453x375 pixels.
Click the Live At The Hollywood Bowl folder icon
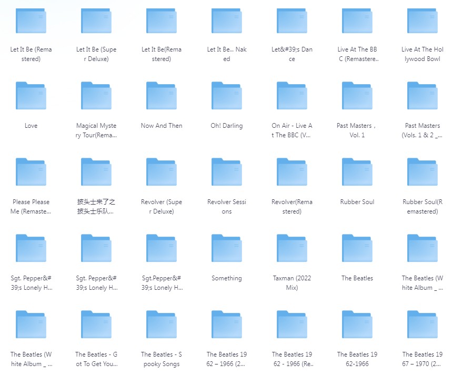[422, 21]
